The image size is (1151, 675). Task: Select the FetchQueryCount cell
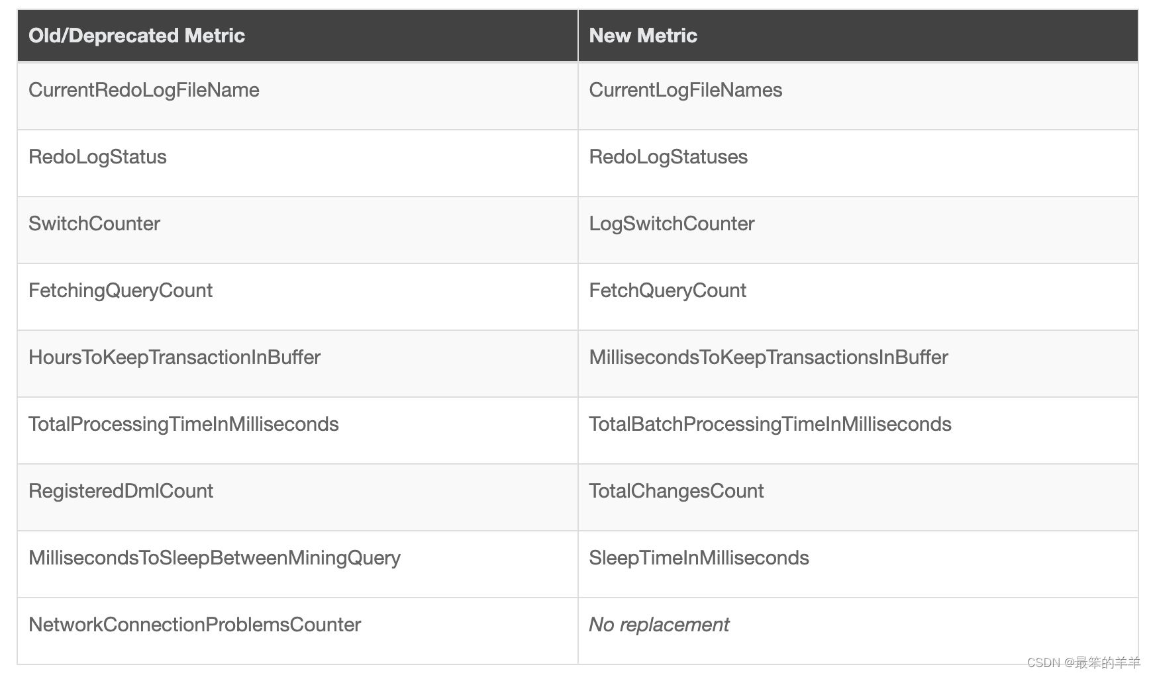click(668, 291)
